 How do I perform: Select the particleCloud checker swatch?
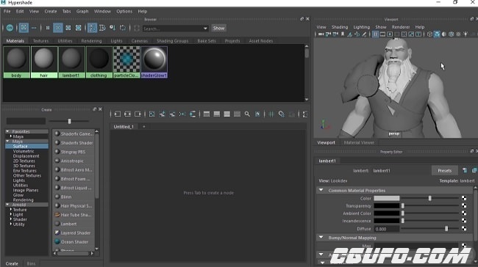pos(126,62)
